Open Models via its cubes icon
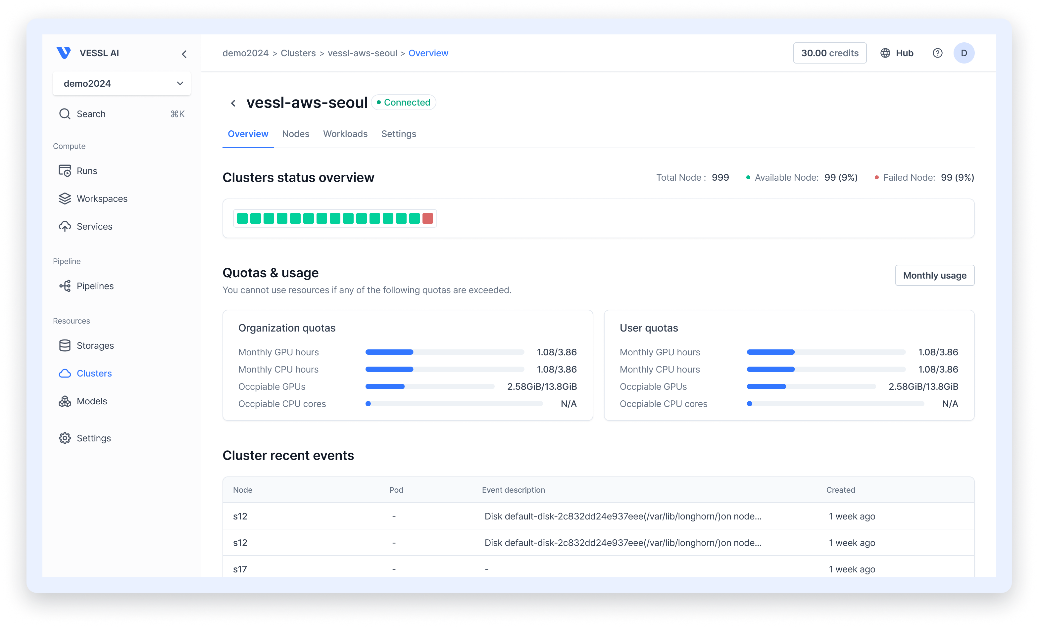 (x=65, y=401)
